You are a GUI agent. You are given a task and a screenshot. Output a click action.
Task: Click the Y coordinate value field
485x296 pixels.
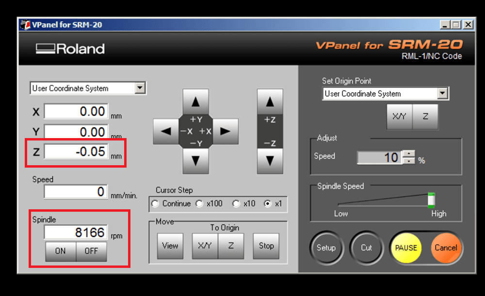click(x=76, y=132)
